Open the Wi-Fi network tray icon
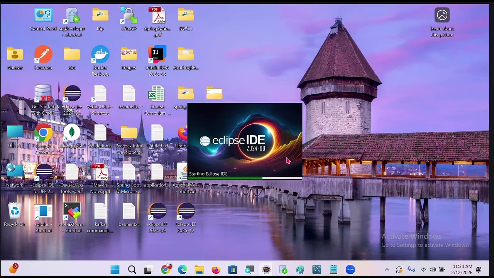This screenshot has height=278, width=494. click(x=424, y=270)
